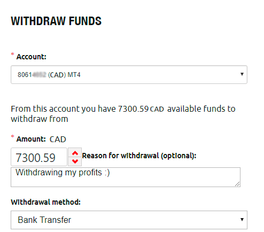Click the Amount field label
This screenshot has width=264, height=232.
(31, 139)
